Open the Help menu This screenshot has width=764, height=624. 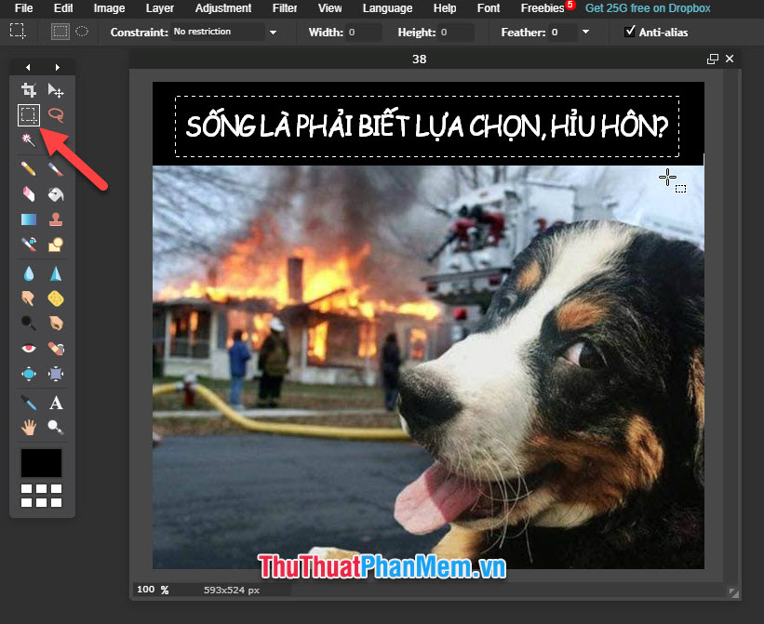(x=445, y=8)
